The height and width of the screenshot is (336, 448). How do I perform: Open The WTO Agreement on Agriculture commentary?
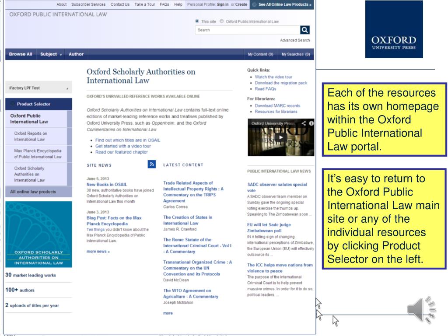(191, 294)
